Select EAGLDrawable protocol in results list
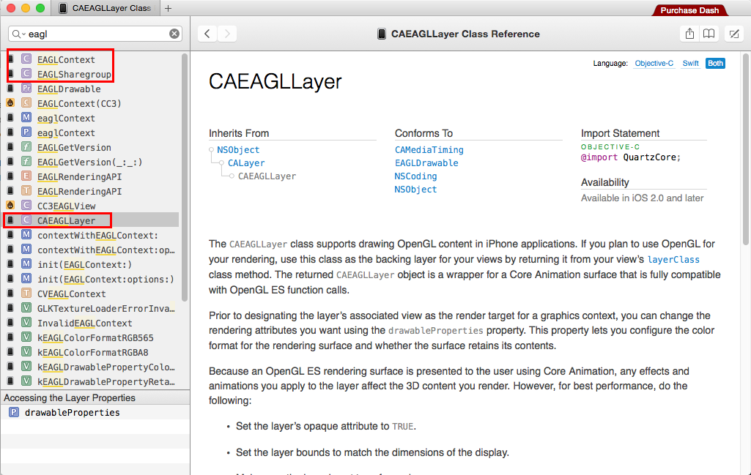 (x=69, y=89)
